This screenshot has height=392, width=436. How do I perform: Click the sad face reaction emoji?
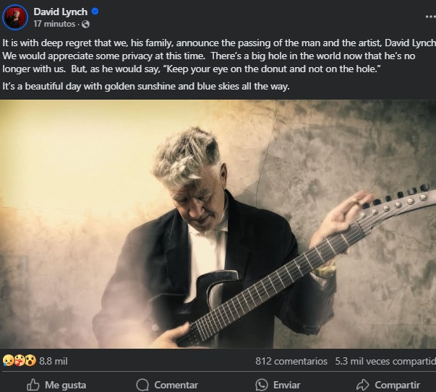click(8, 360)
